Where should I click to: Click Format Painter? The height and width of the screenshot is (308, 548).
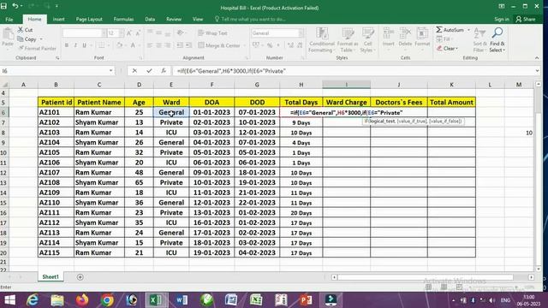[x=37, y=48]
